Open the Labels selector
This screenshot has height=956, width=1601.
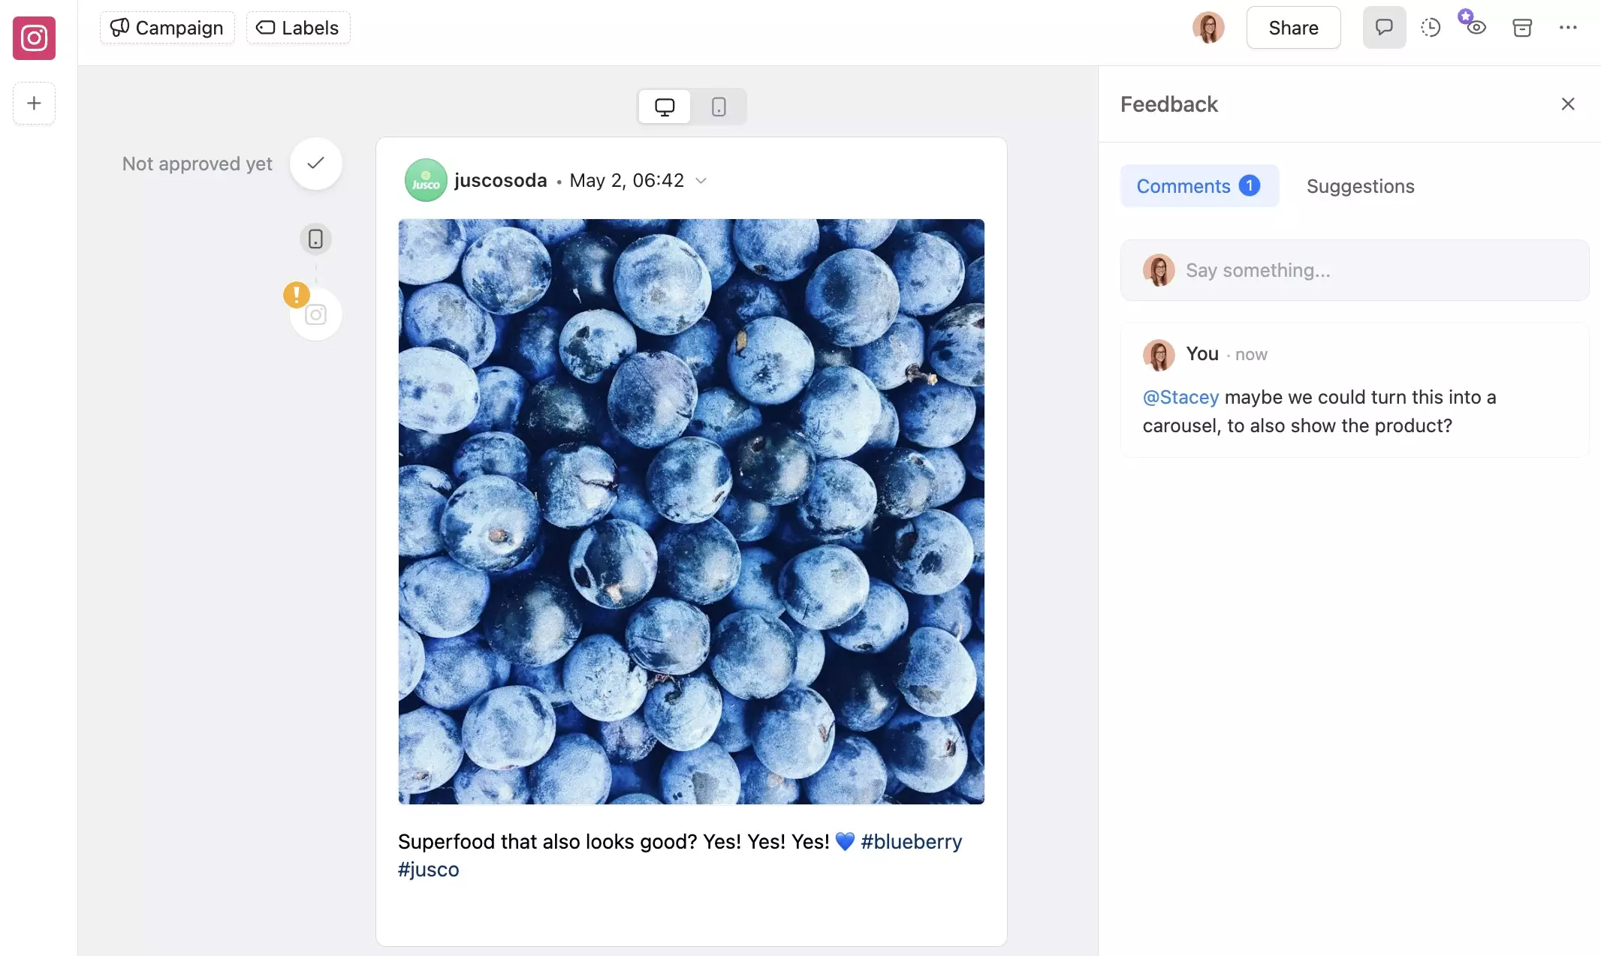(x=298, y=28)
